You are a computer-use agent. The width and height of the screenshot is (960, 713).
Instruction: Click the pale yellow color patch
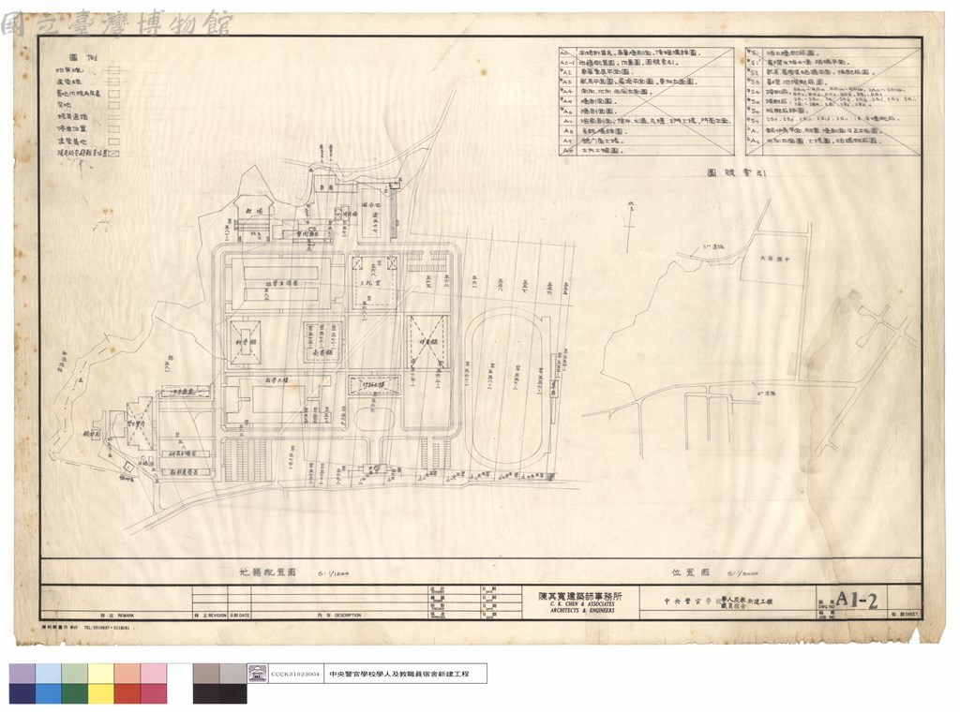(x=101, y=674)
